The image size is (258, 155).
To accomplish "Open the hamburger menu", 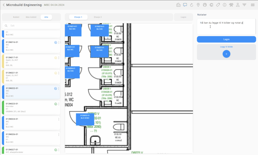I will (253, 5).
